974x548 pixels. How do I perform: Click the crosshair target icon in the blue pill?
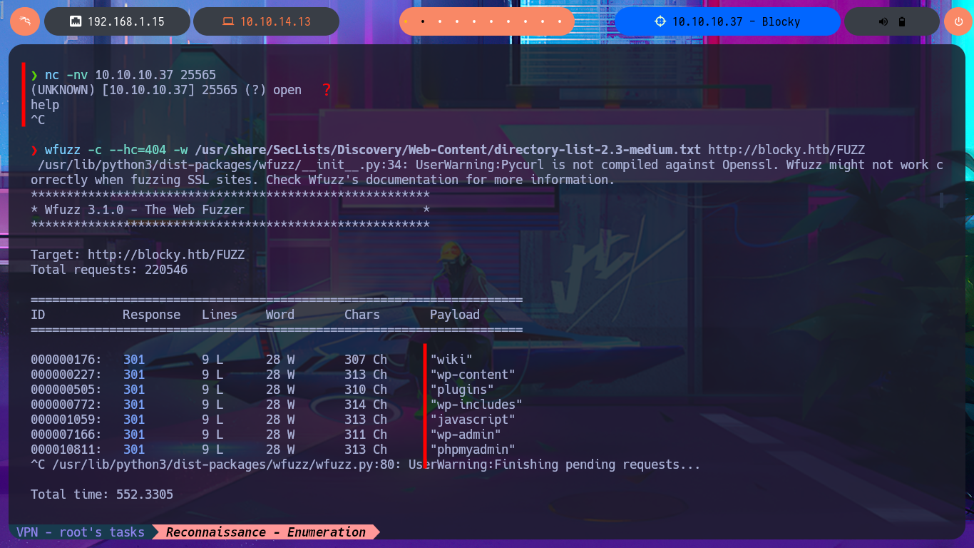tap(660, 21)
